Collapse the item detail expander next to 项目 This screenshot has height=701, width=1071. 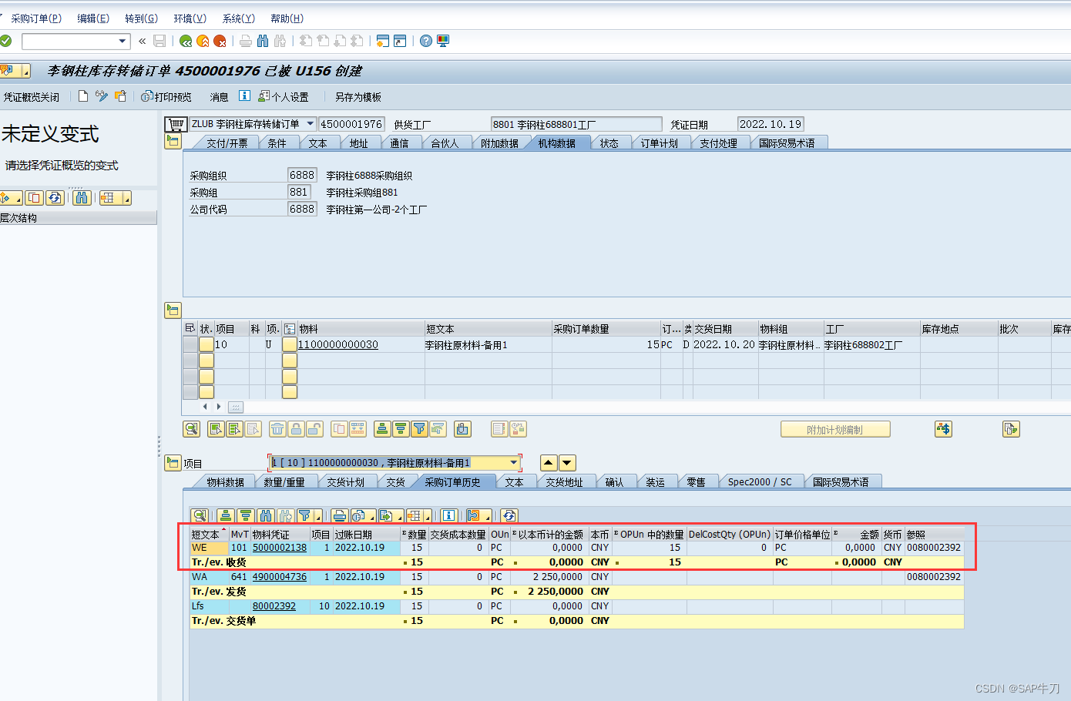click(x=173, y=463)
